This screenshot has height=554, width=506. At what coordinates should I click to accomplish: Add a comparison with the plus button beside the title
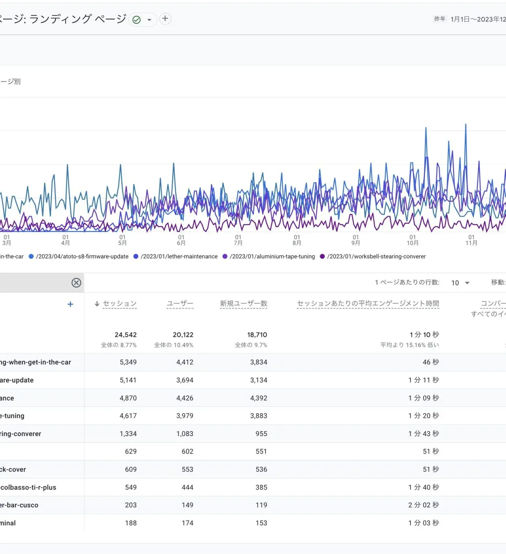pos(165,19)
